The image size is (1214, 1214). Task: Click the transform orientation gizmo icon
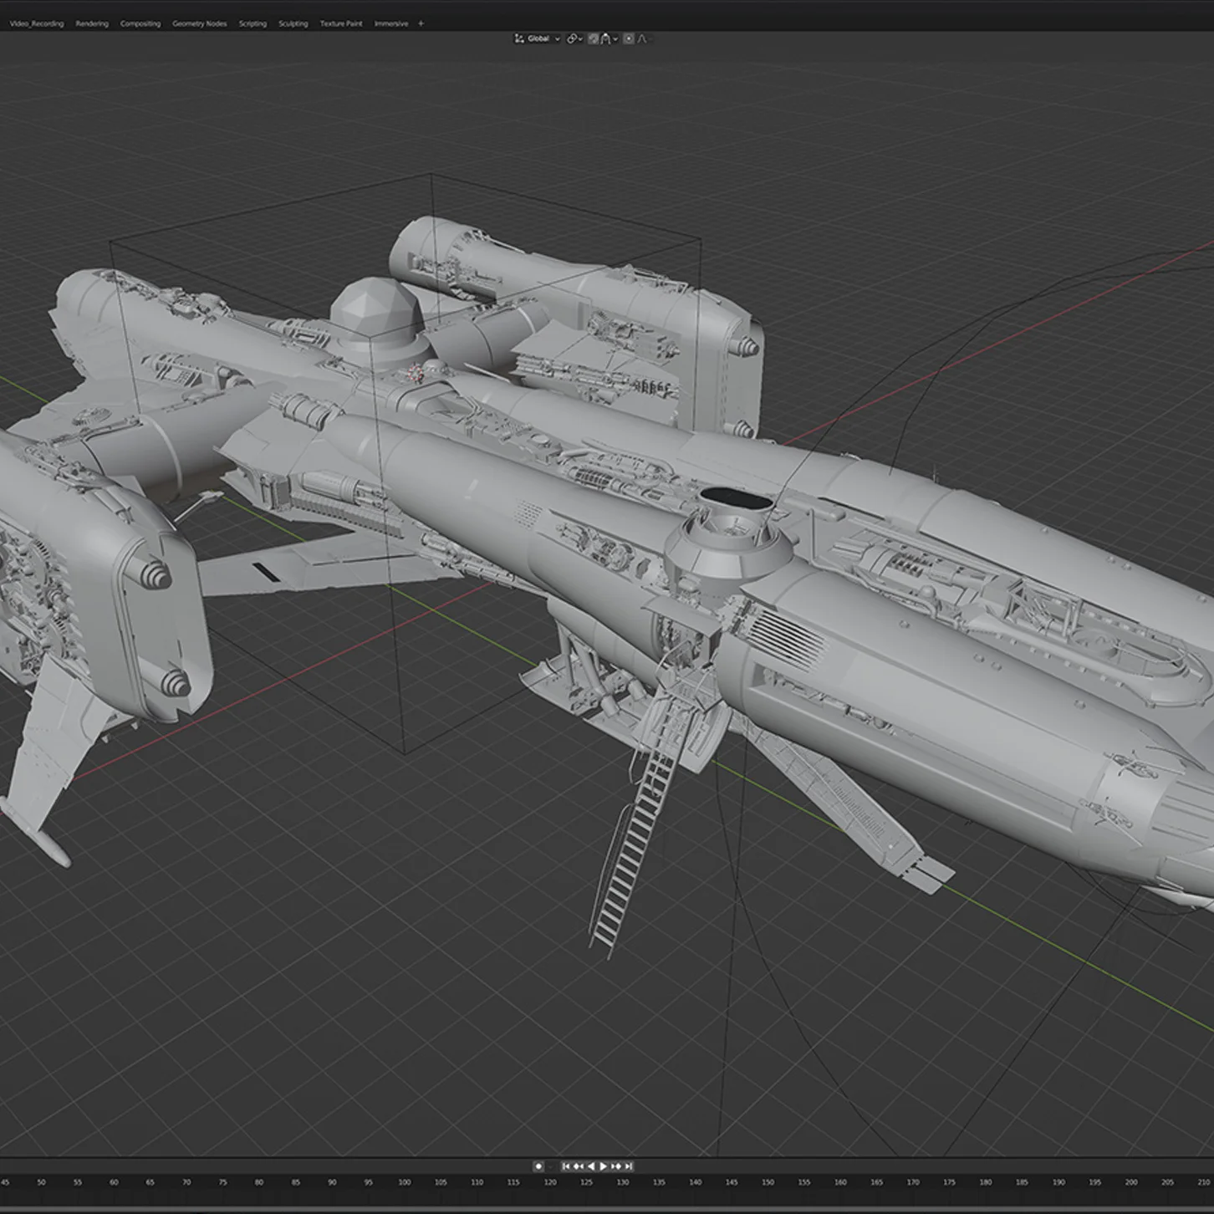click(520, 38)
